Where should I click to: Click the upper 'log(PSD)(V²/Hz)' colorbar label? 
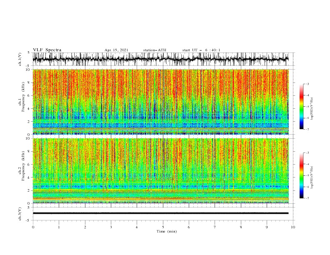click(312, 109)
